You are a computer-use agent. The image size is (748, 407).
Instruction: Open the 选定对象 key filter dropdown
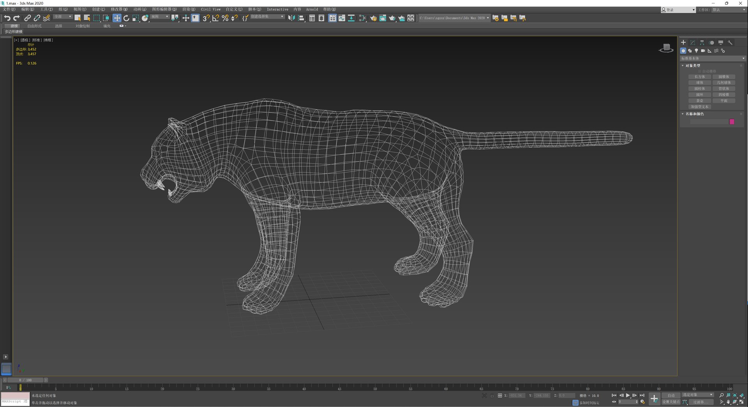click(698, 395)
